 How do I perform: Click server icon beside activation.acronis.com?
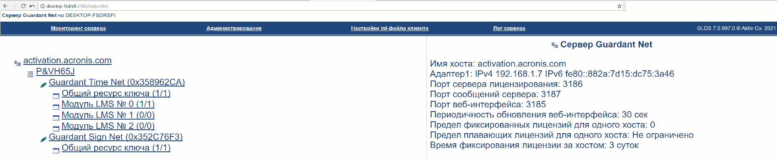17,63
